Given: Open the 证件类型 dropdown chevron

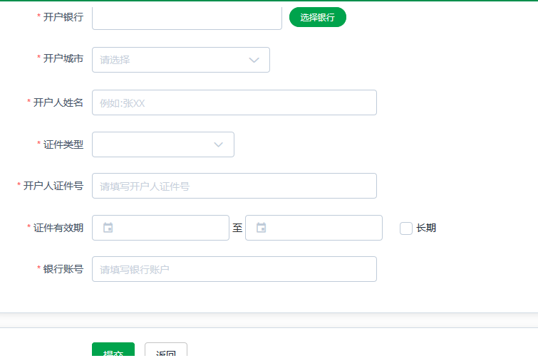Looking at the screenshot, I should coord(219,144).
